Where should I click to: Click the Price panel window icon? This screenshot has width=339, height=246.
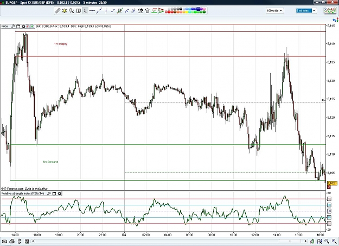(x=18, y=27)
